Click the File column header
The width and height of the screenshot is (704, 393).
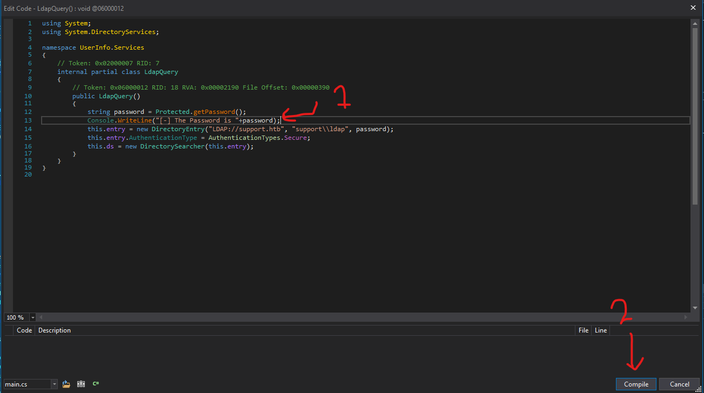(x=583, y=330)
